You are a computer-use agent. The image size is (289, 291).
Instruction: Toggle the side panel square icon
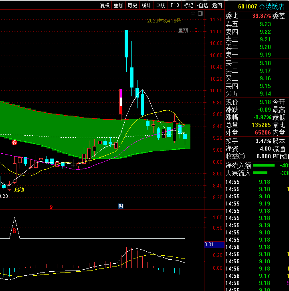[200, 13]
